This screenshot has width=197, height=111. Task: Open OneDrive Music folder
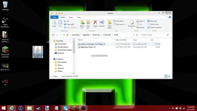[60, 65]
